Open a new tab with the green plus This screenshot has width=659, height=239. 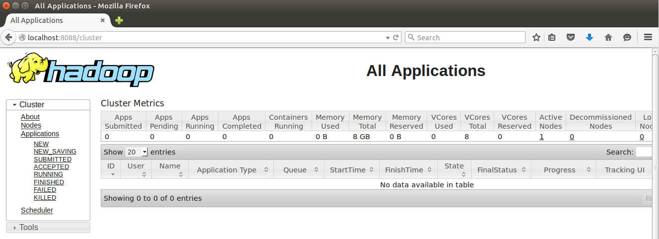[x=119, y=20]
